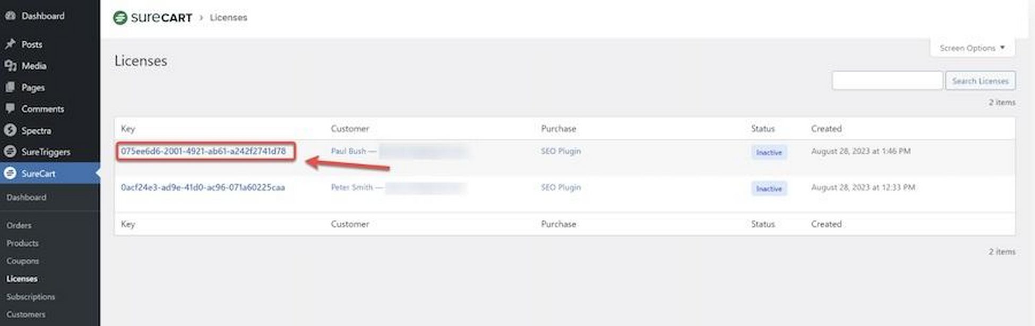
Task: Click the Dashboard gauge icon in sidebar
Action: [x=10, y=16]
